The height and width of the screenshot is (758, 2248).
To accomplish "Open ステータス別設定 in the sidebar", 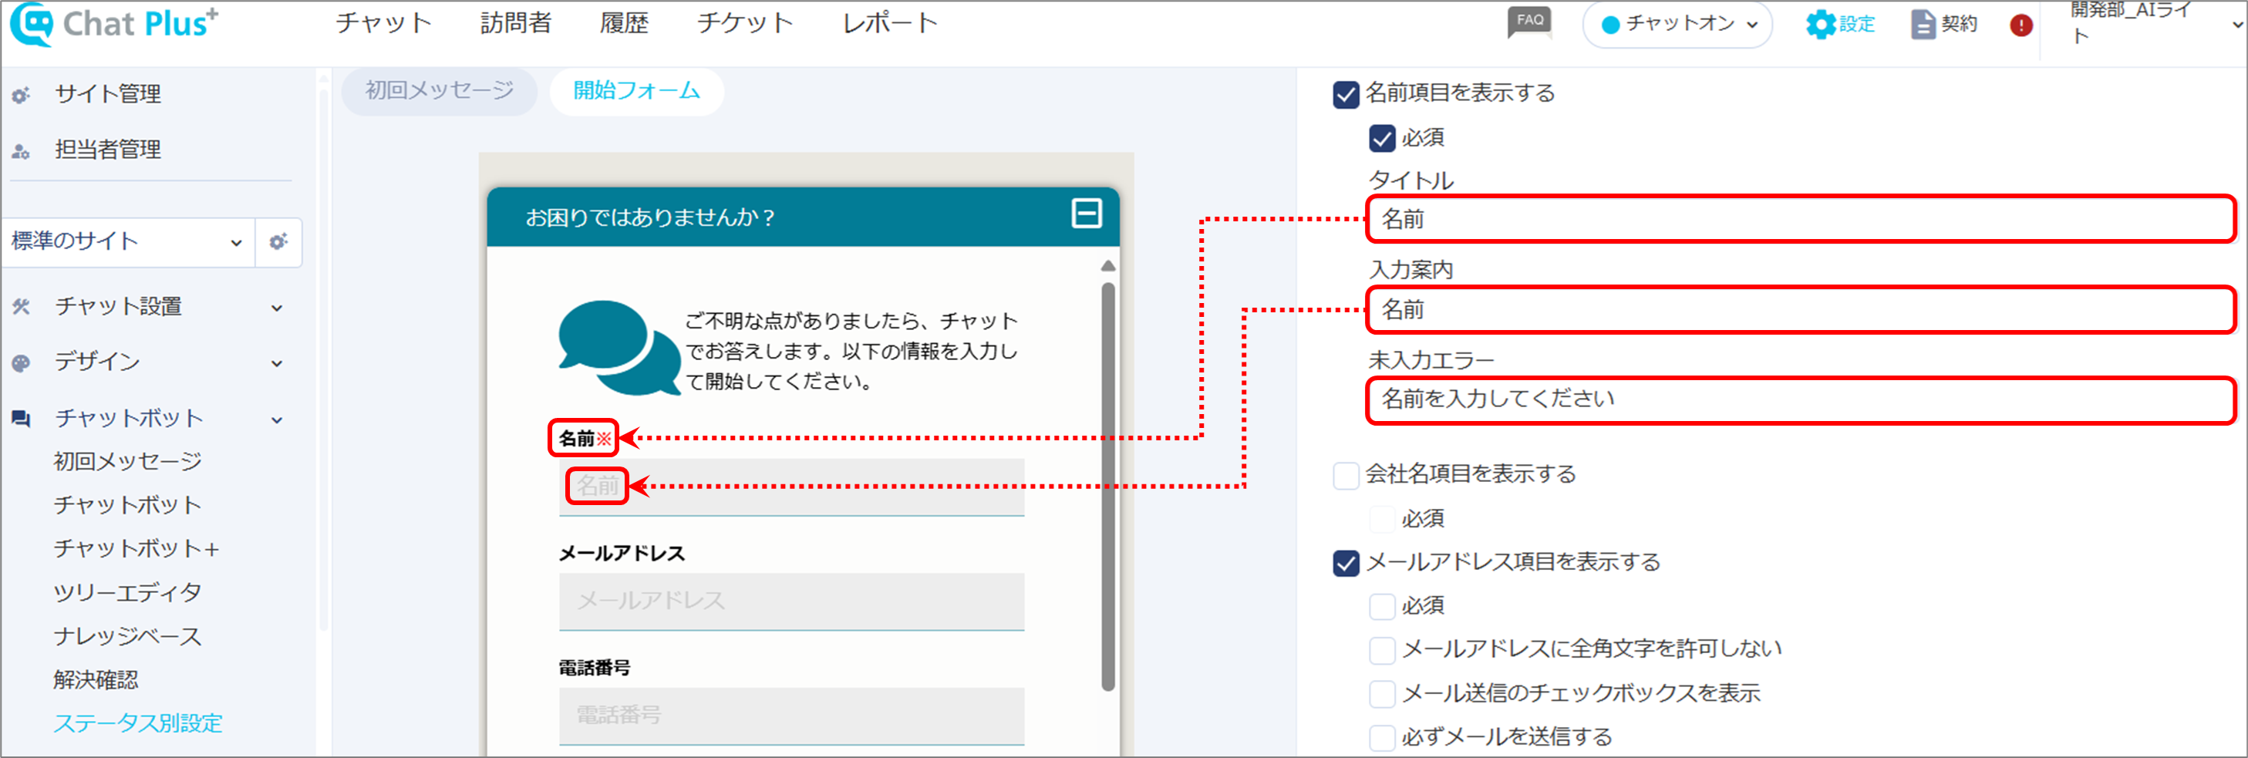I will pos(138,723).
